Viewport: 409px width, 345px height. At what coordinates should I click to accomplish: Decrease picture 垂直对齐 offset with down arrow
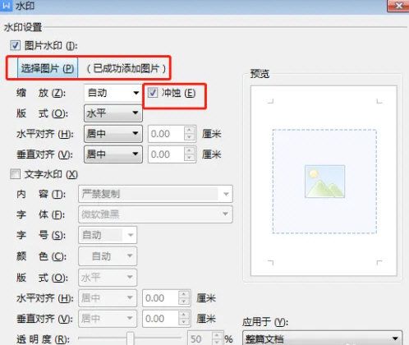tap(190, 158)
